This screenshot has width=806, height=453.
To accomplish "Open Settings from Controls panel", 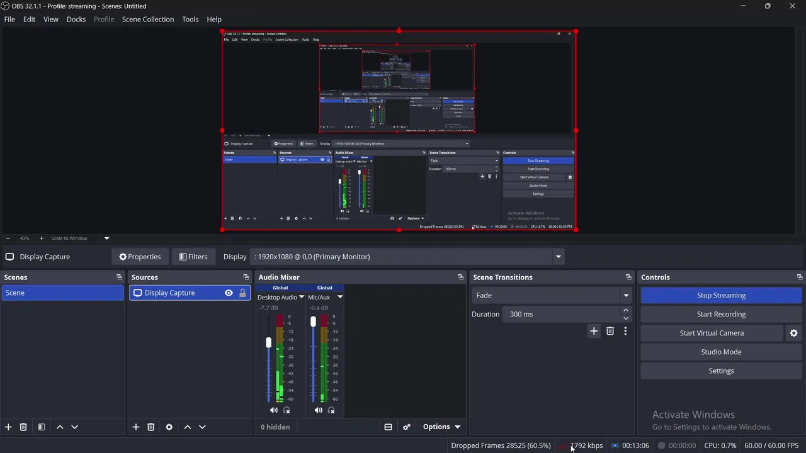I will coord(721,371).
